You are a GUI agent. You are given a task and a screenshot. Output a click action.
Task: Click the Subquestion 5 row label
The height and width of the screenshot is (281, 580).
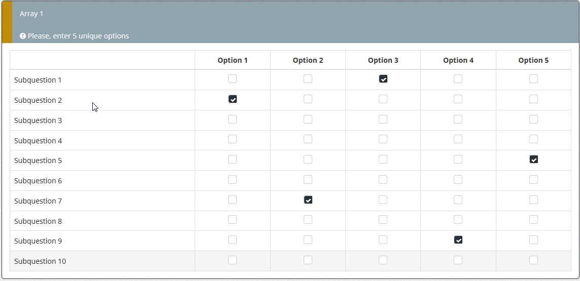tap(38, 160)
